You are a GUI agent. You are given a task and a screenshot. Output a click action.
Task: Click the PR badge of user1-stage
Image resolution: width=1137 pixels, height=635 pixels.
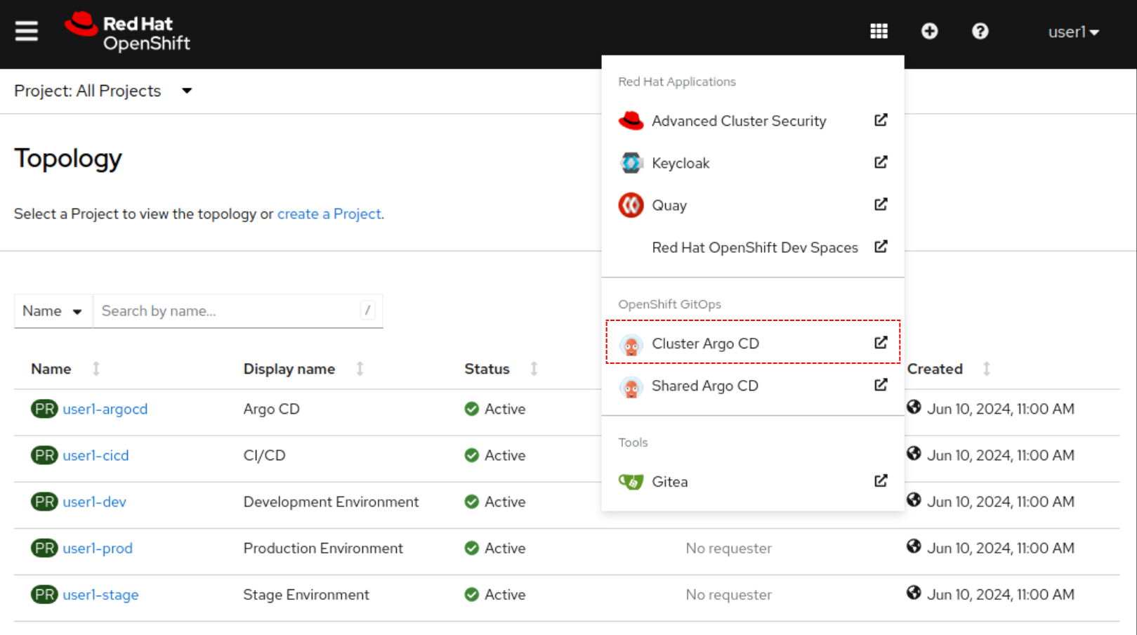(x=44, y=594)
